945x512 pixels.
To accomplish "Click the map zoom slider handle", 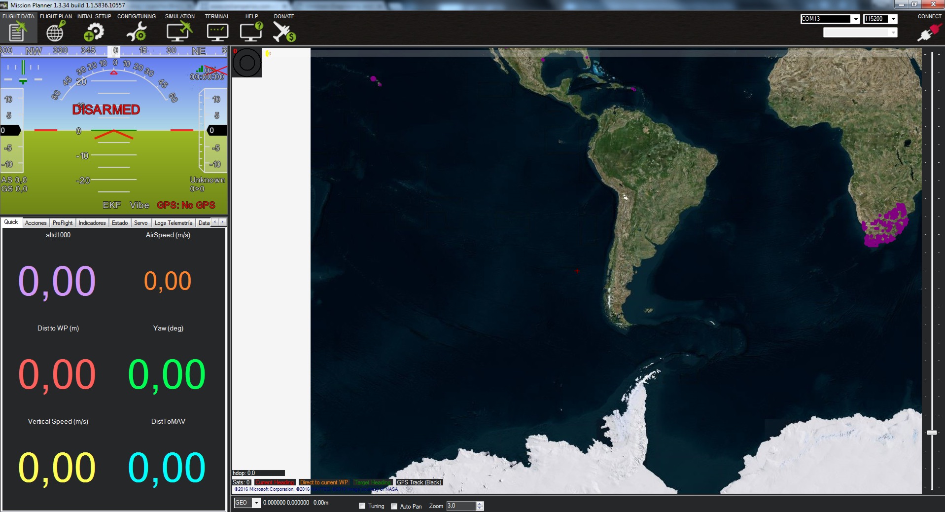I will (x=932, y=433).
